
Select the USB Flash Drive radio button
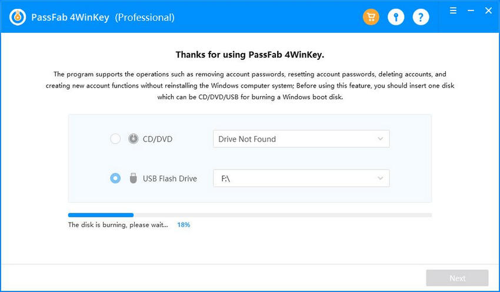tap(115, 179)
